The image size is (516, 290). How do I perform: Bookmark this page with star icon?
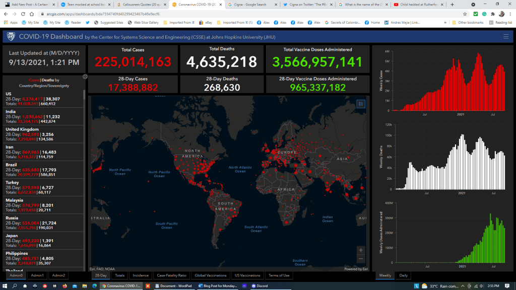pos(465,14)
